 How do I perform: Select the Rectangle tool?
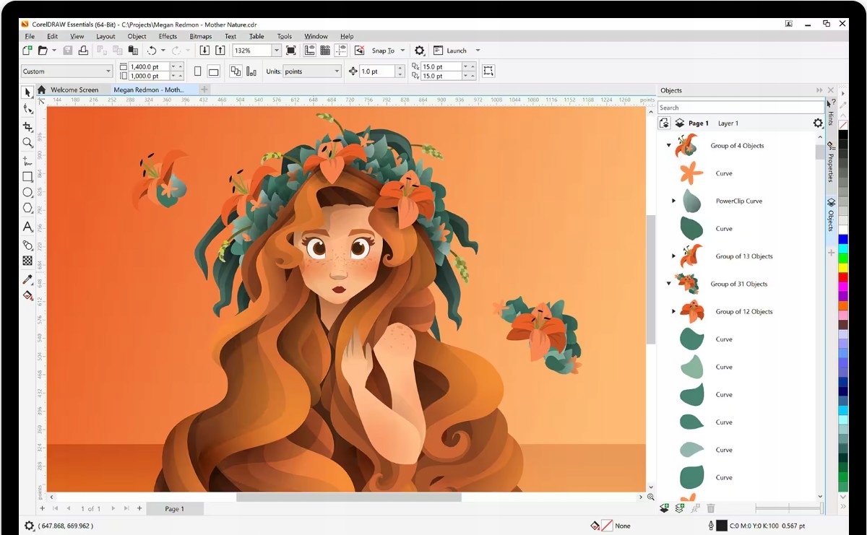(x=27, y=177)
